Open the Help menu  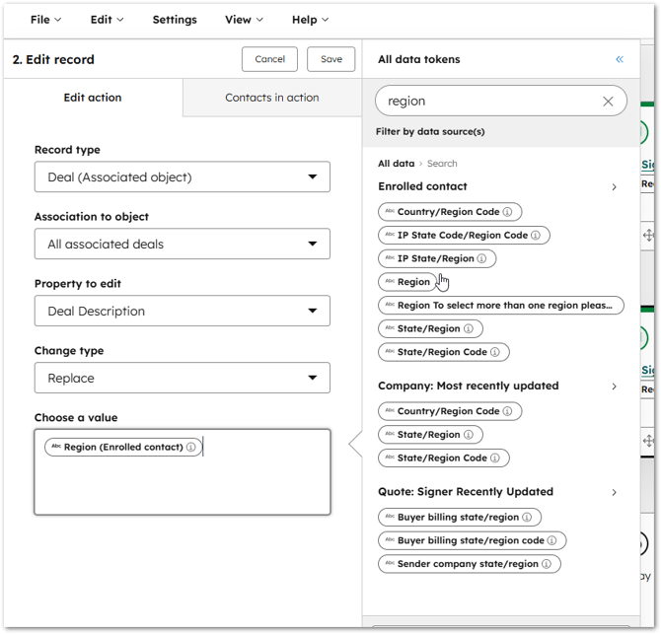[x=310, y=20]
